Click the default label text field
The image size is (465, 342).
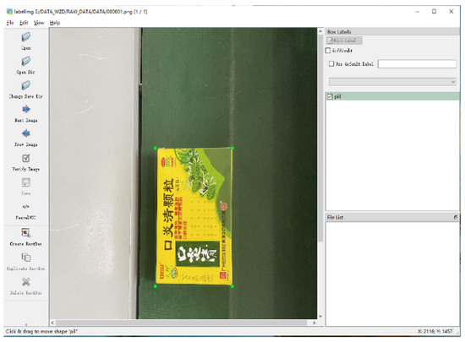(x=418, y=64)
